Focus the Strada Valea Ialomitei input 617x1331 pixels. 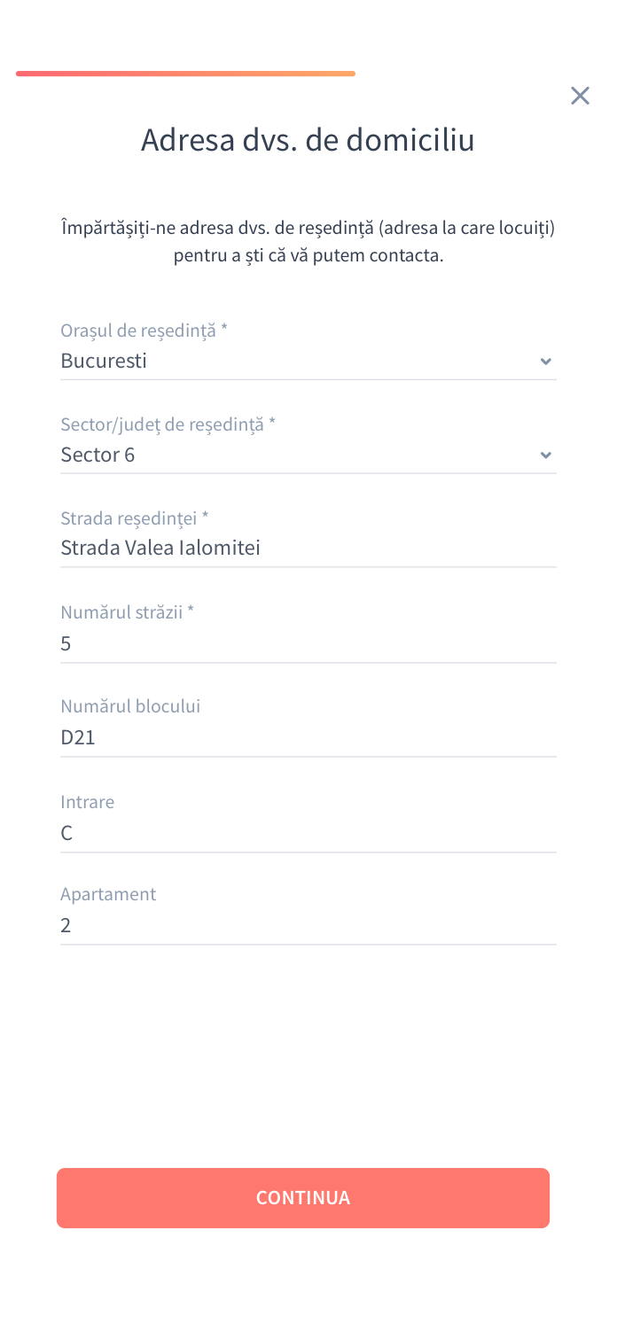click(x=307, y=549)
